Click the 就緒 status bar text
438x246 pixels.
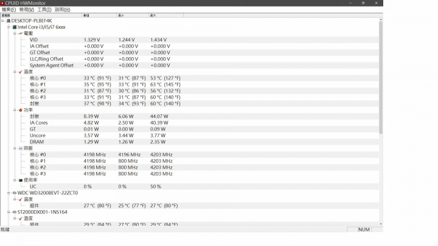(5, 230)
